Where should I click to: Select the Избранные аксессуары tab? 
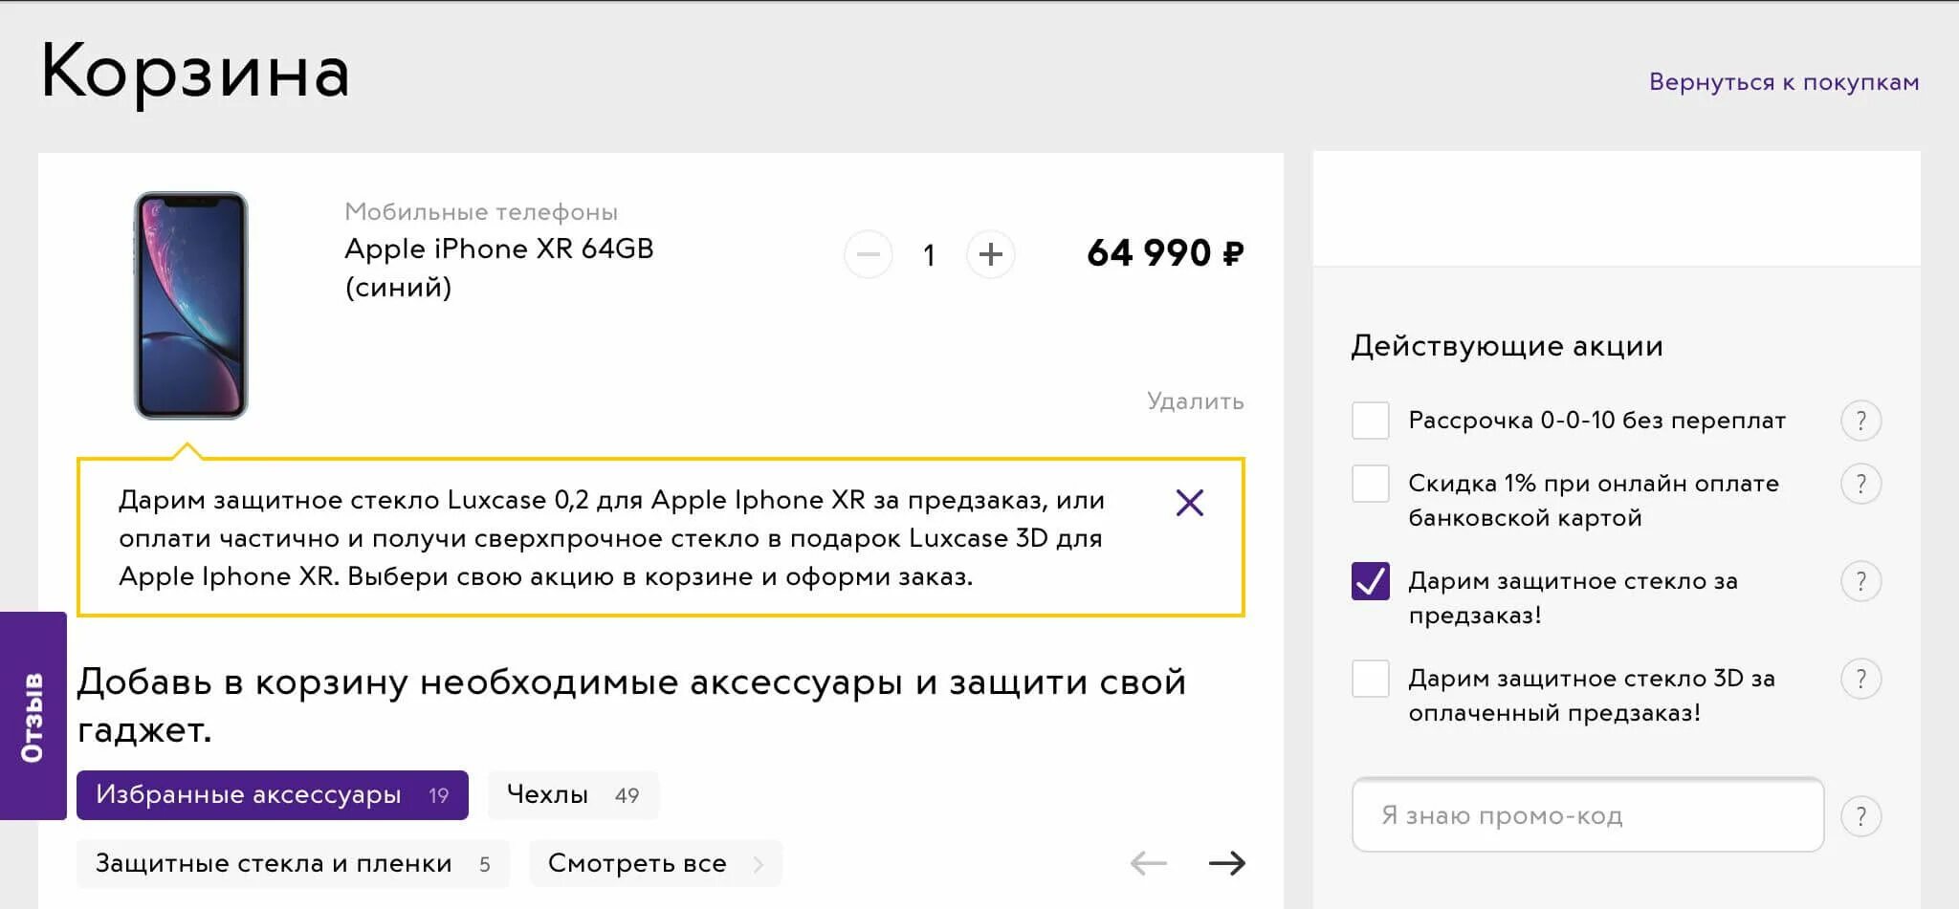click(x=273, y=795)
